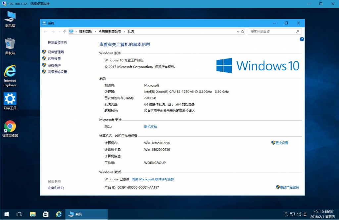The image size is (339, 220).
Task: Open the 联机支持 link
Action: tap(151, 127)
